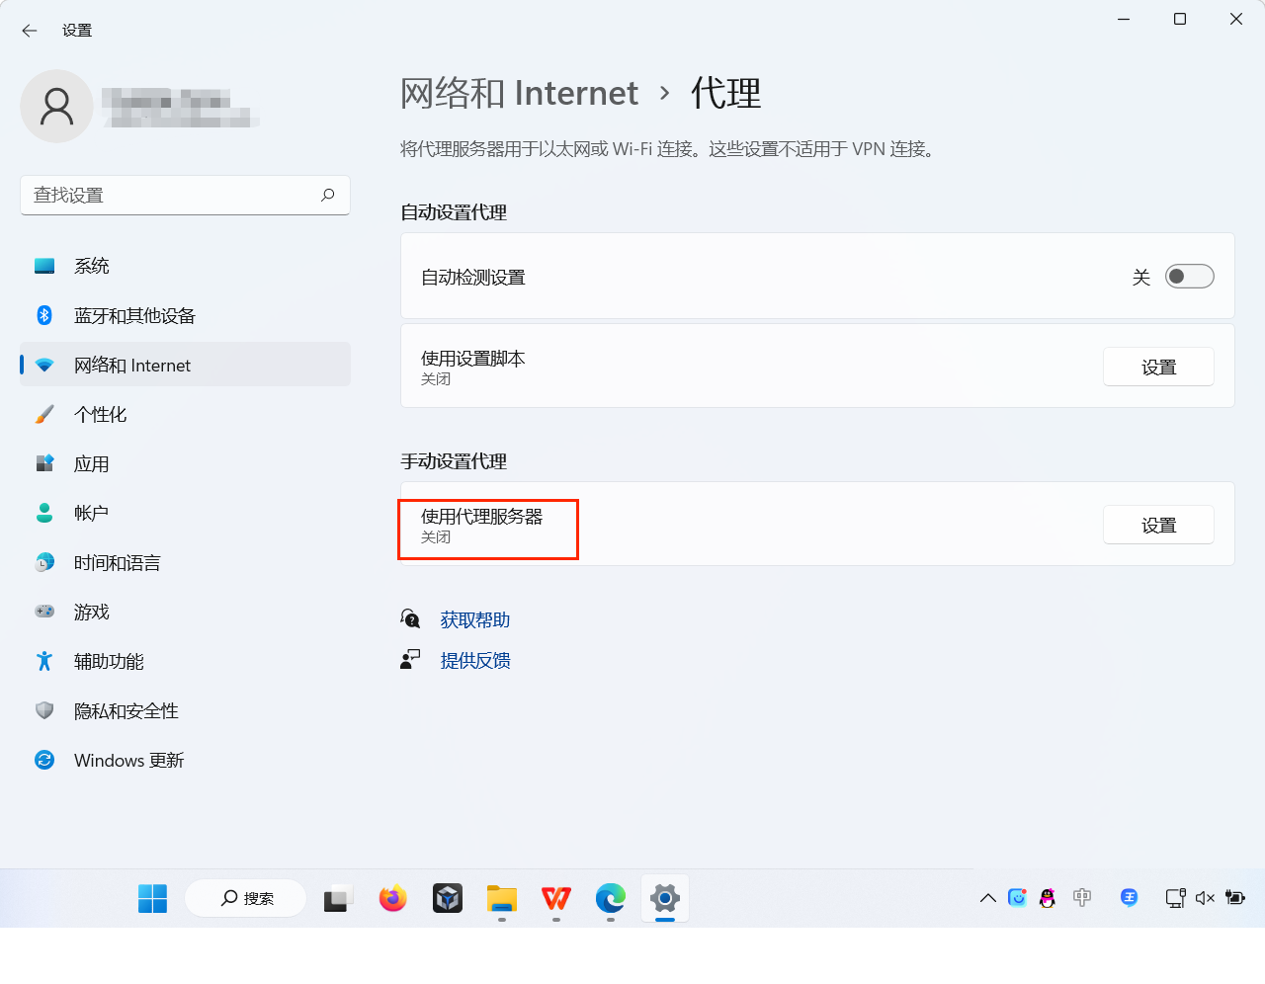
Task: Click the Bluetooth icon in sidebar
Action: point(44,315)
